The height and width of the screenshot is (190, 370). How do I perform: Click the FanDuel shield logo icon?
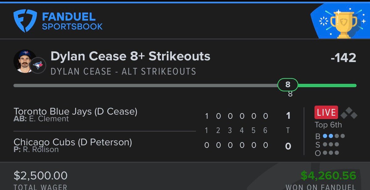click(25, 21)
